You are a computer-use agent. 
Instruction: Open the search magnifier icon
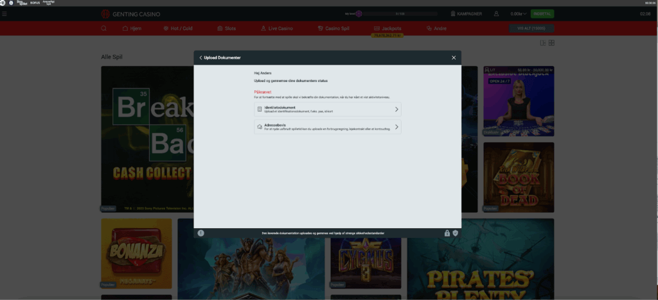point(103,28)
